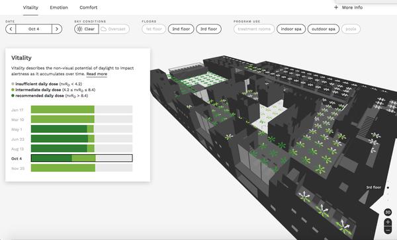Toggle the 3rd floor filter
The width and height of the screenshot is (397, 240).
(208, 29)
